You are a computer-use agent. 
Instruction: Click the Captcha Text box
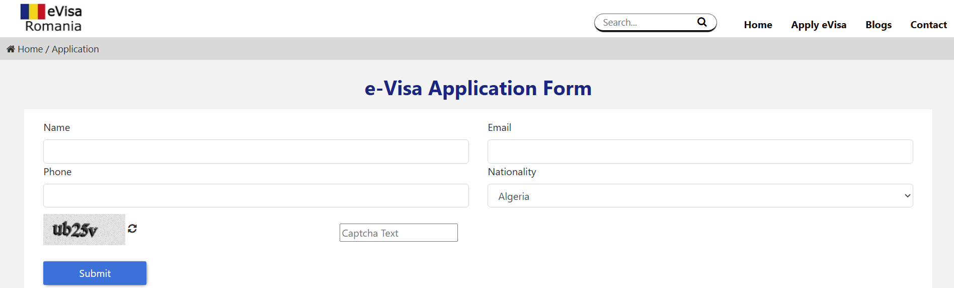pyautogui.click(x=399, y=233)
